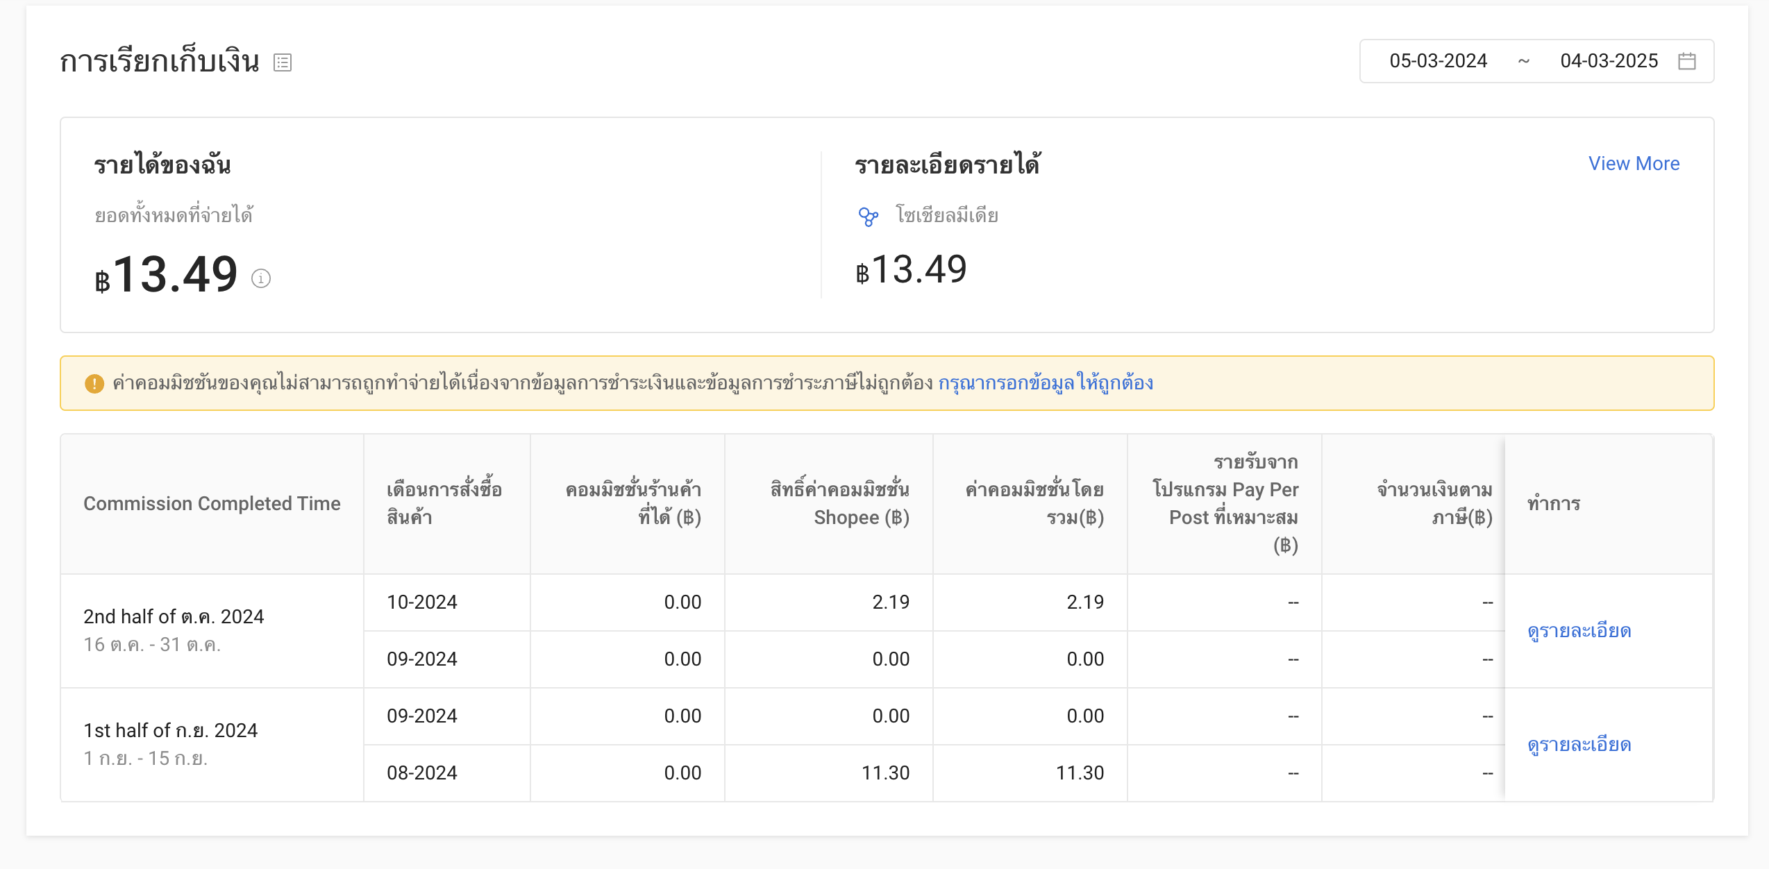This screenshot has width=1769, height=869.
Task: Click the Commission Completed Time column header
Action: click(x=212, y=504)
